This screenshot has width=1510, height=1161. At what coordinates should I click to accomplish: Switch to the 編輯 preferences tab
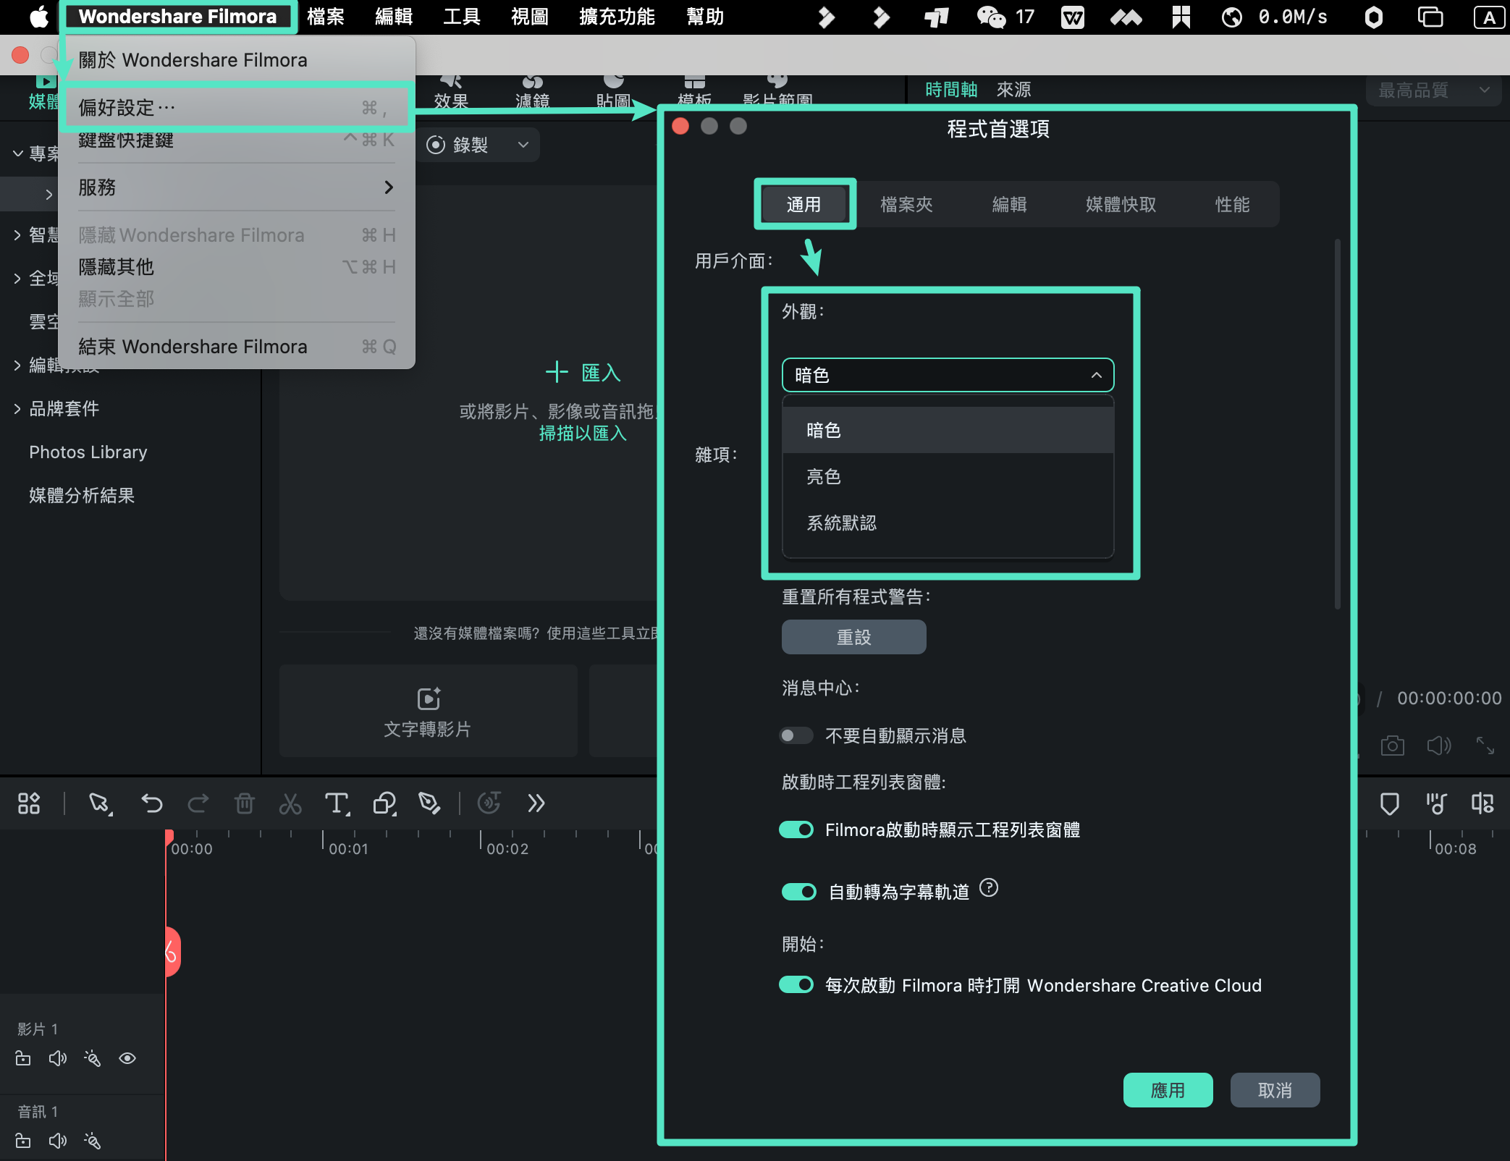(1009, 205)
